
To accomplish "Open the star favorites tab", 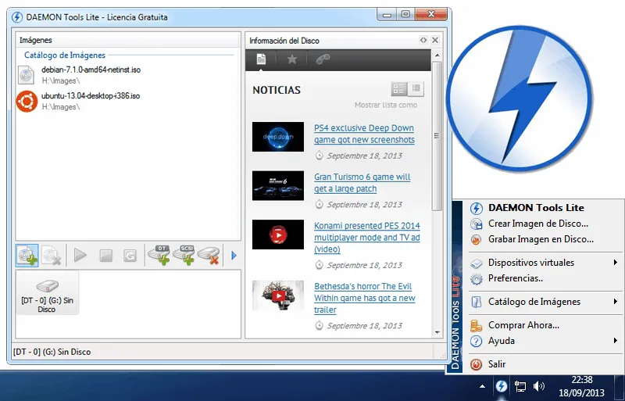I will (x=291, y=59).
